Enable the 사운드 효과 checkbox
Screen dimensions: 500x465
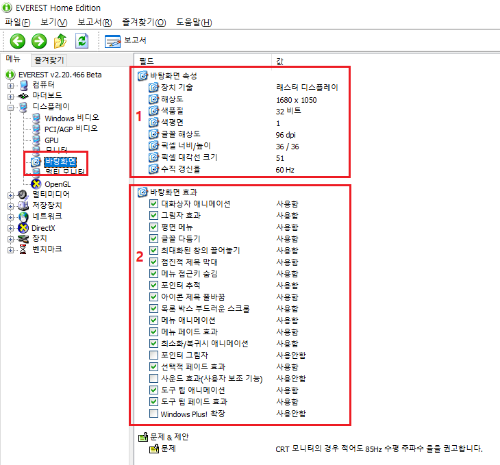[x=153, y=378]
